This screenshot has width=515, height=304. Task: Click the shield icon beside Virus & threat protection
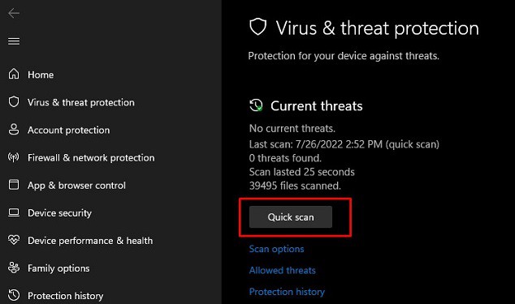pyautogui.click(x=14, y=102)
